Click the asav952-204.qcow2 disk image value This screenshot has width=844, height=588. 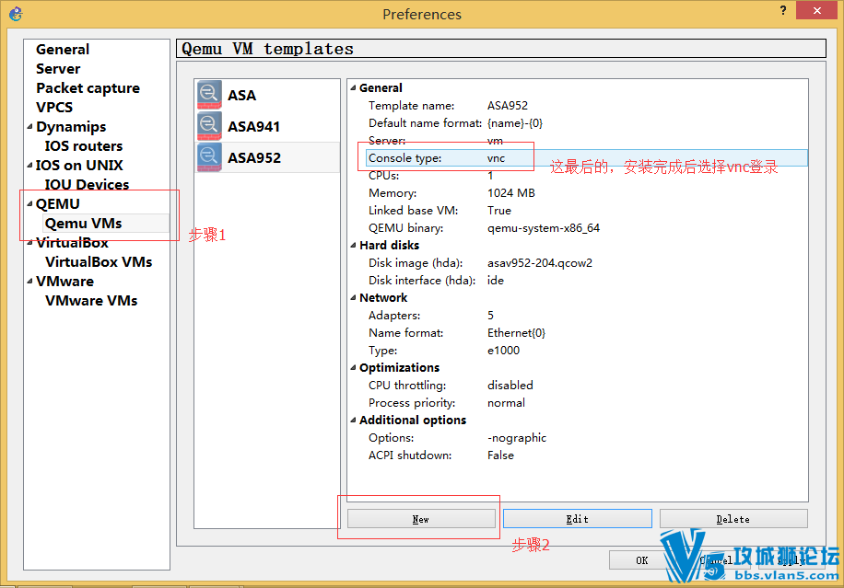[540, 263]
